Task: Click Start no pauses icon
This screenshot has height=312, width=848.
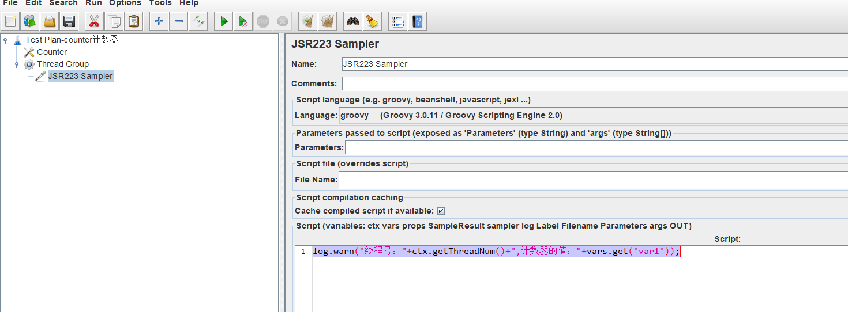Action: pos(244,22)
